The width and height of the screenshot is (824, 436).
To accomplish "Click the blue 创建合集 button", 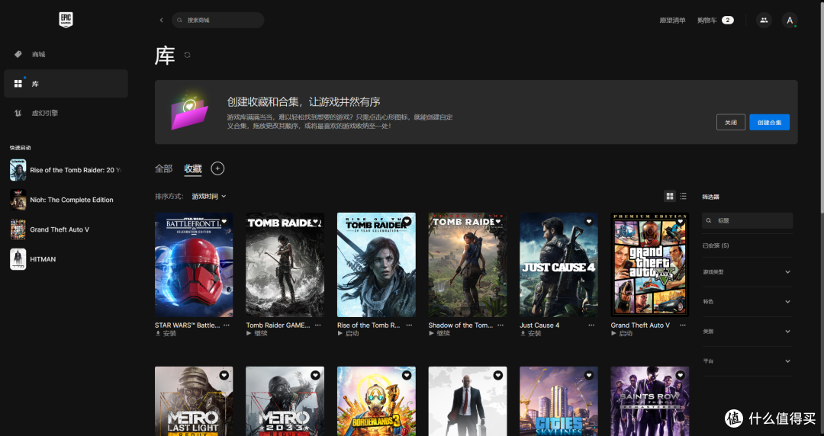I will click(769, 122).
